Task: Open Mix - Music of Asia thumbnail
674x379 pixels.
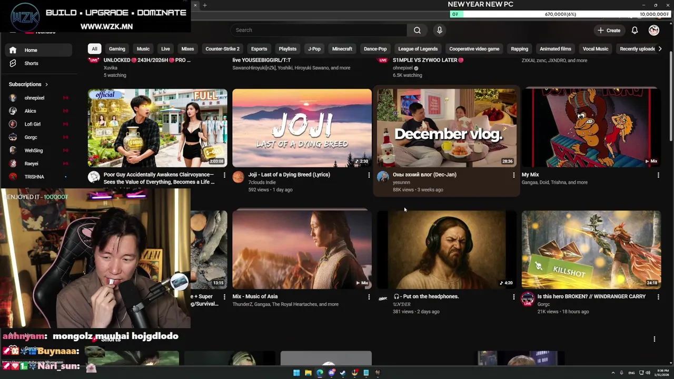Action: (x=302, y=250)
